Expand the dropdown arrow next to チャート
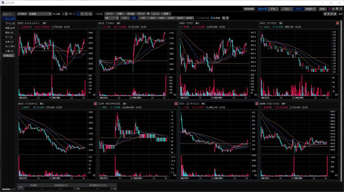Viewport: 344px width, 192px height. click(x=148, y=14)
